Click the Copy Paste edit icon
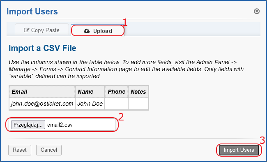This screenshot has height=162, width=267. click(x=26, y=30)
